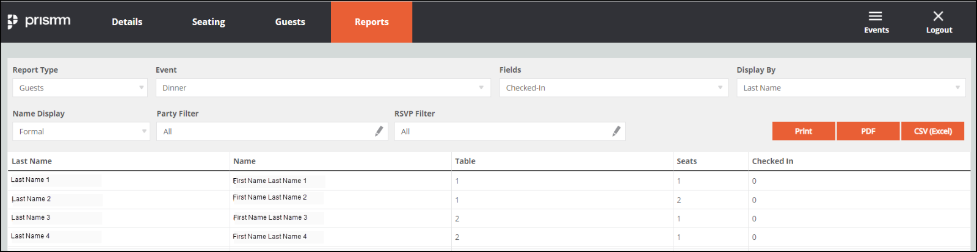Image resolution: width=977 pixels, height=252 pixels.
Task: Click the Print button
Action: click(x=804, y=131)
